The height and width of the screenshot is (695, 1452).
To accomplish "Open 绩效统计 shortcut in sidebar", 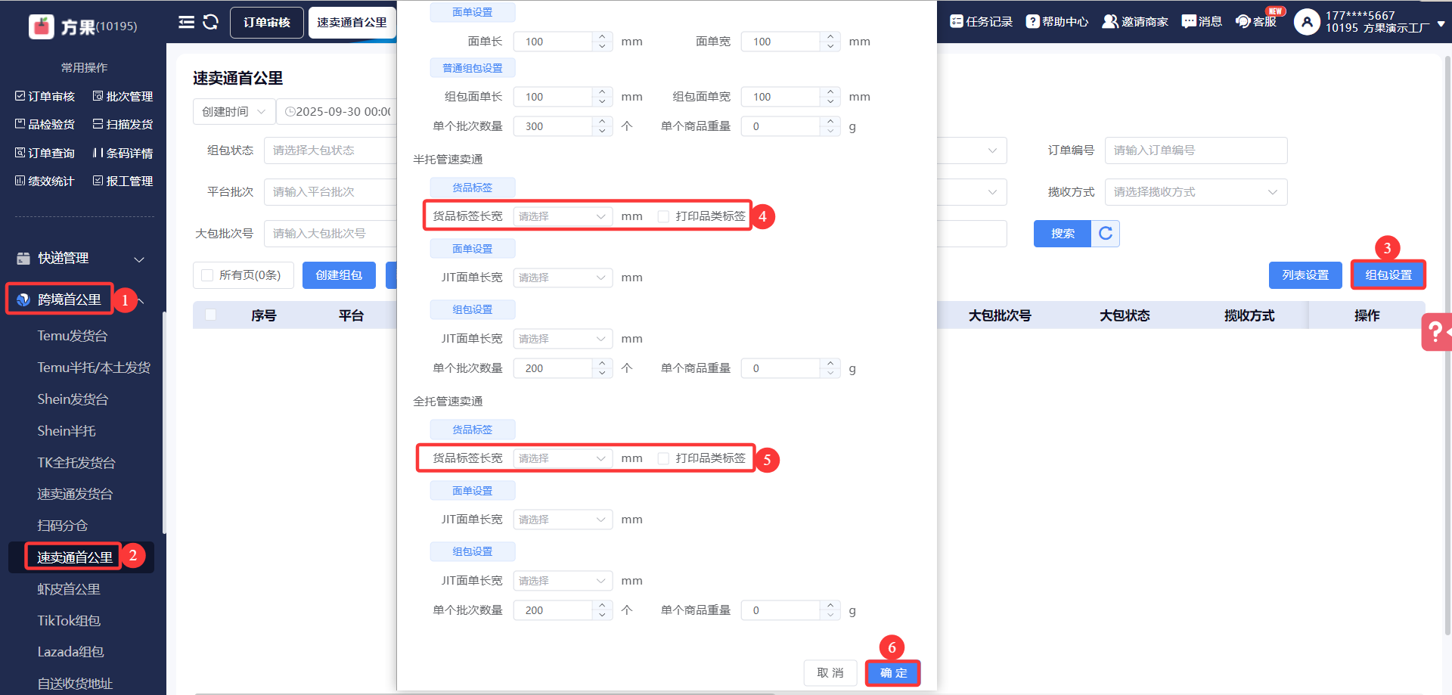I will point(45,181).
